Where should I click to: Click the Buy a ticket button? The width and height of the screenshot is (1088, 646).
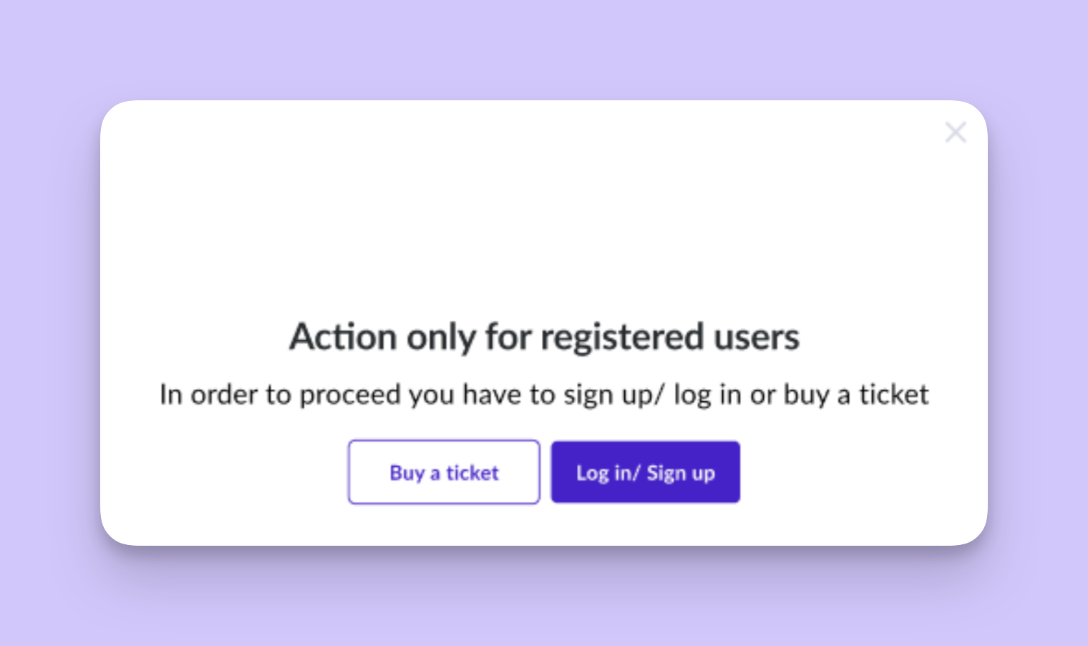[x=444, y=472]
